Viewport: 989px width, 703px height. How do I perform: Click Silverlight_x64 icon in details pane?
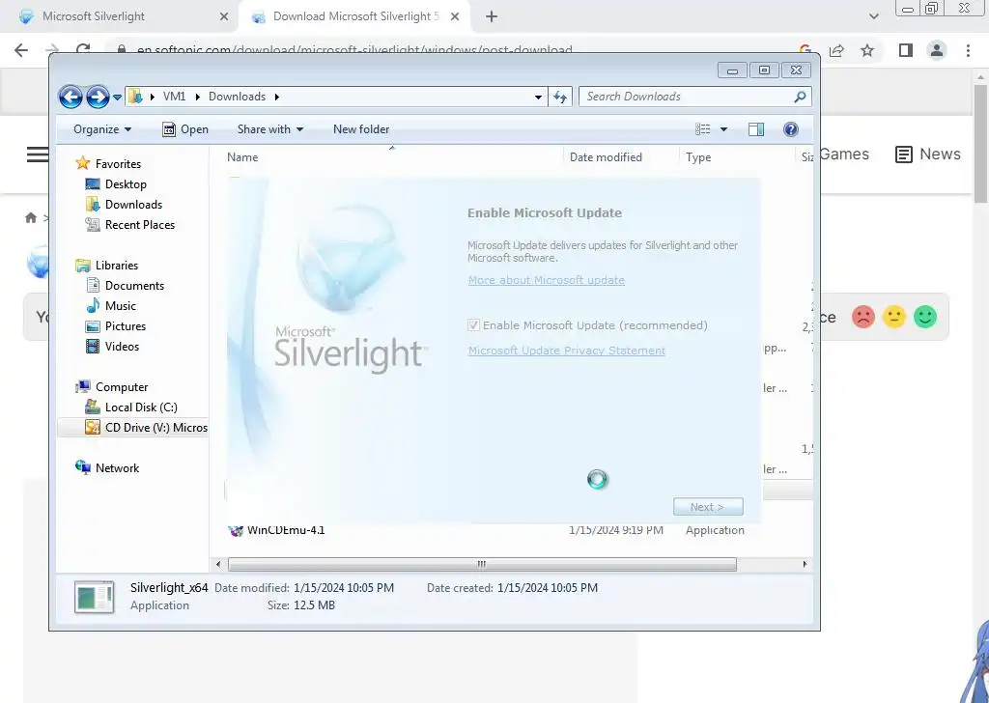[x=94, y=597]
